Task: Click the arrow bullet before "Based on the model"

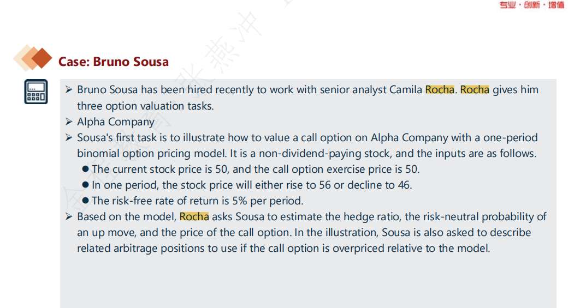Action: 69,217
